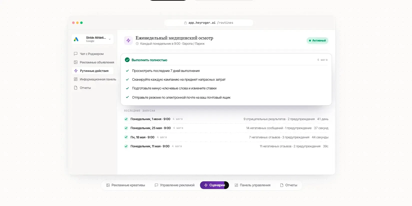This screenshot has height=206, width=412.
Task: Click the lightning icon beside Рутинные действия
Action: (x=76, y=71)
